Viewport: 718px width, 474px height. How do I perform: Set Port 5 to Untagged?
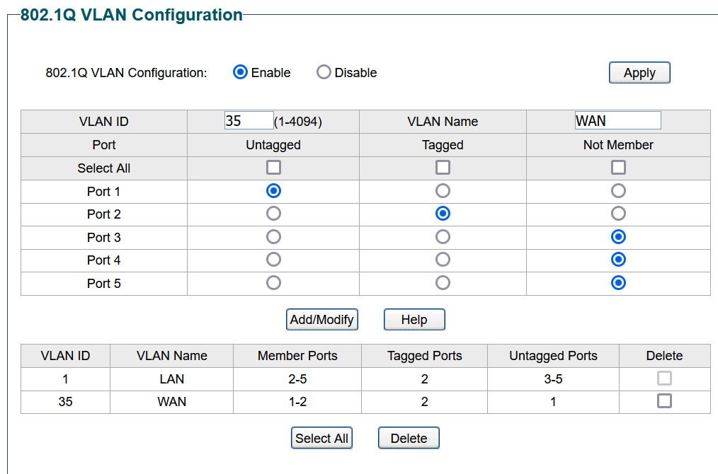tap(273, 283)
